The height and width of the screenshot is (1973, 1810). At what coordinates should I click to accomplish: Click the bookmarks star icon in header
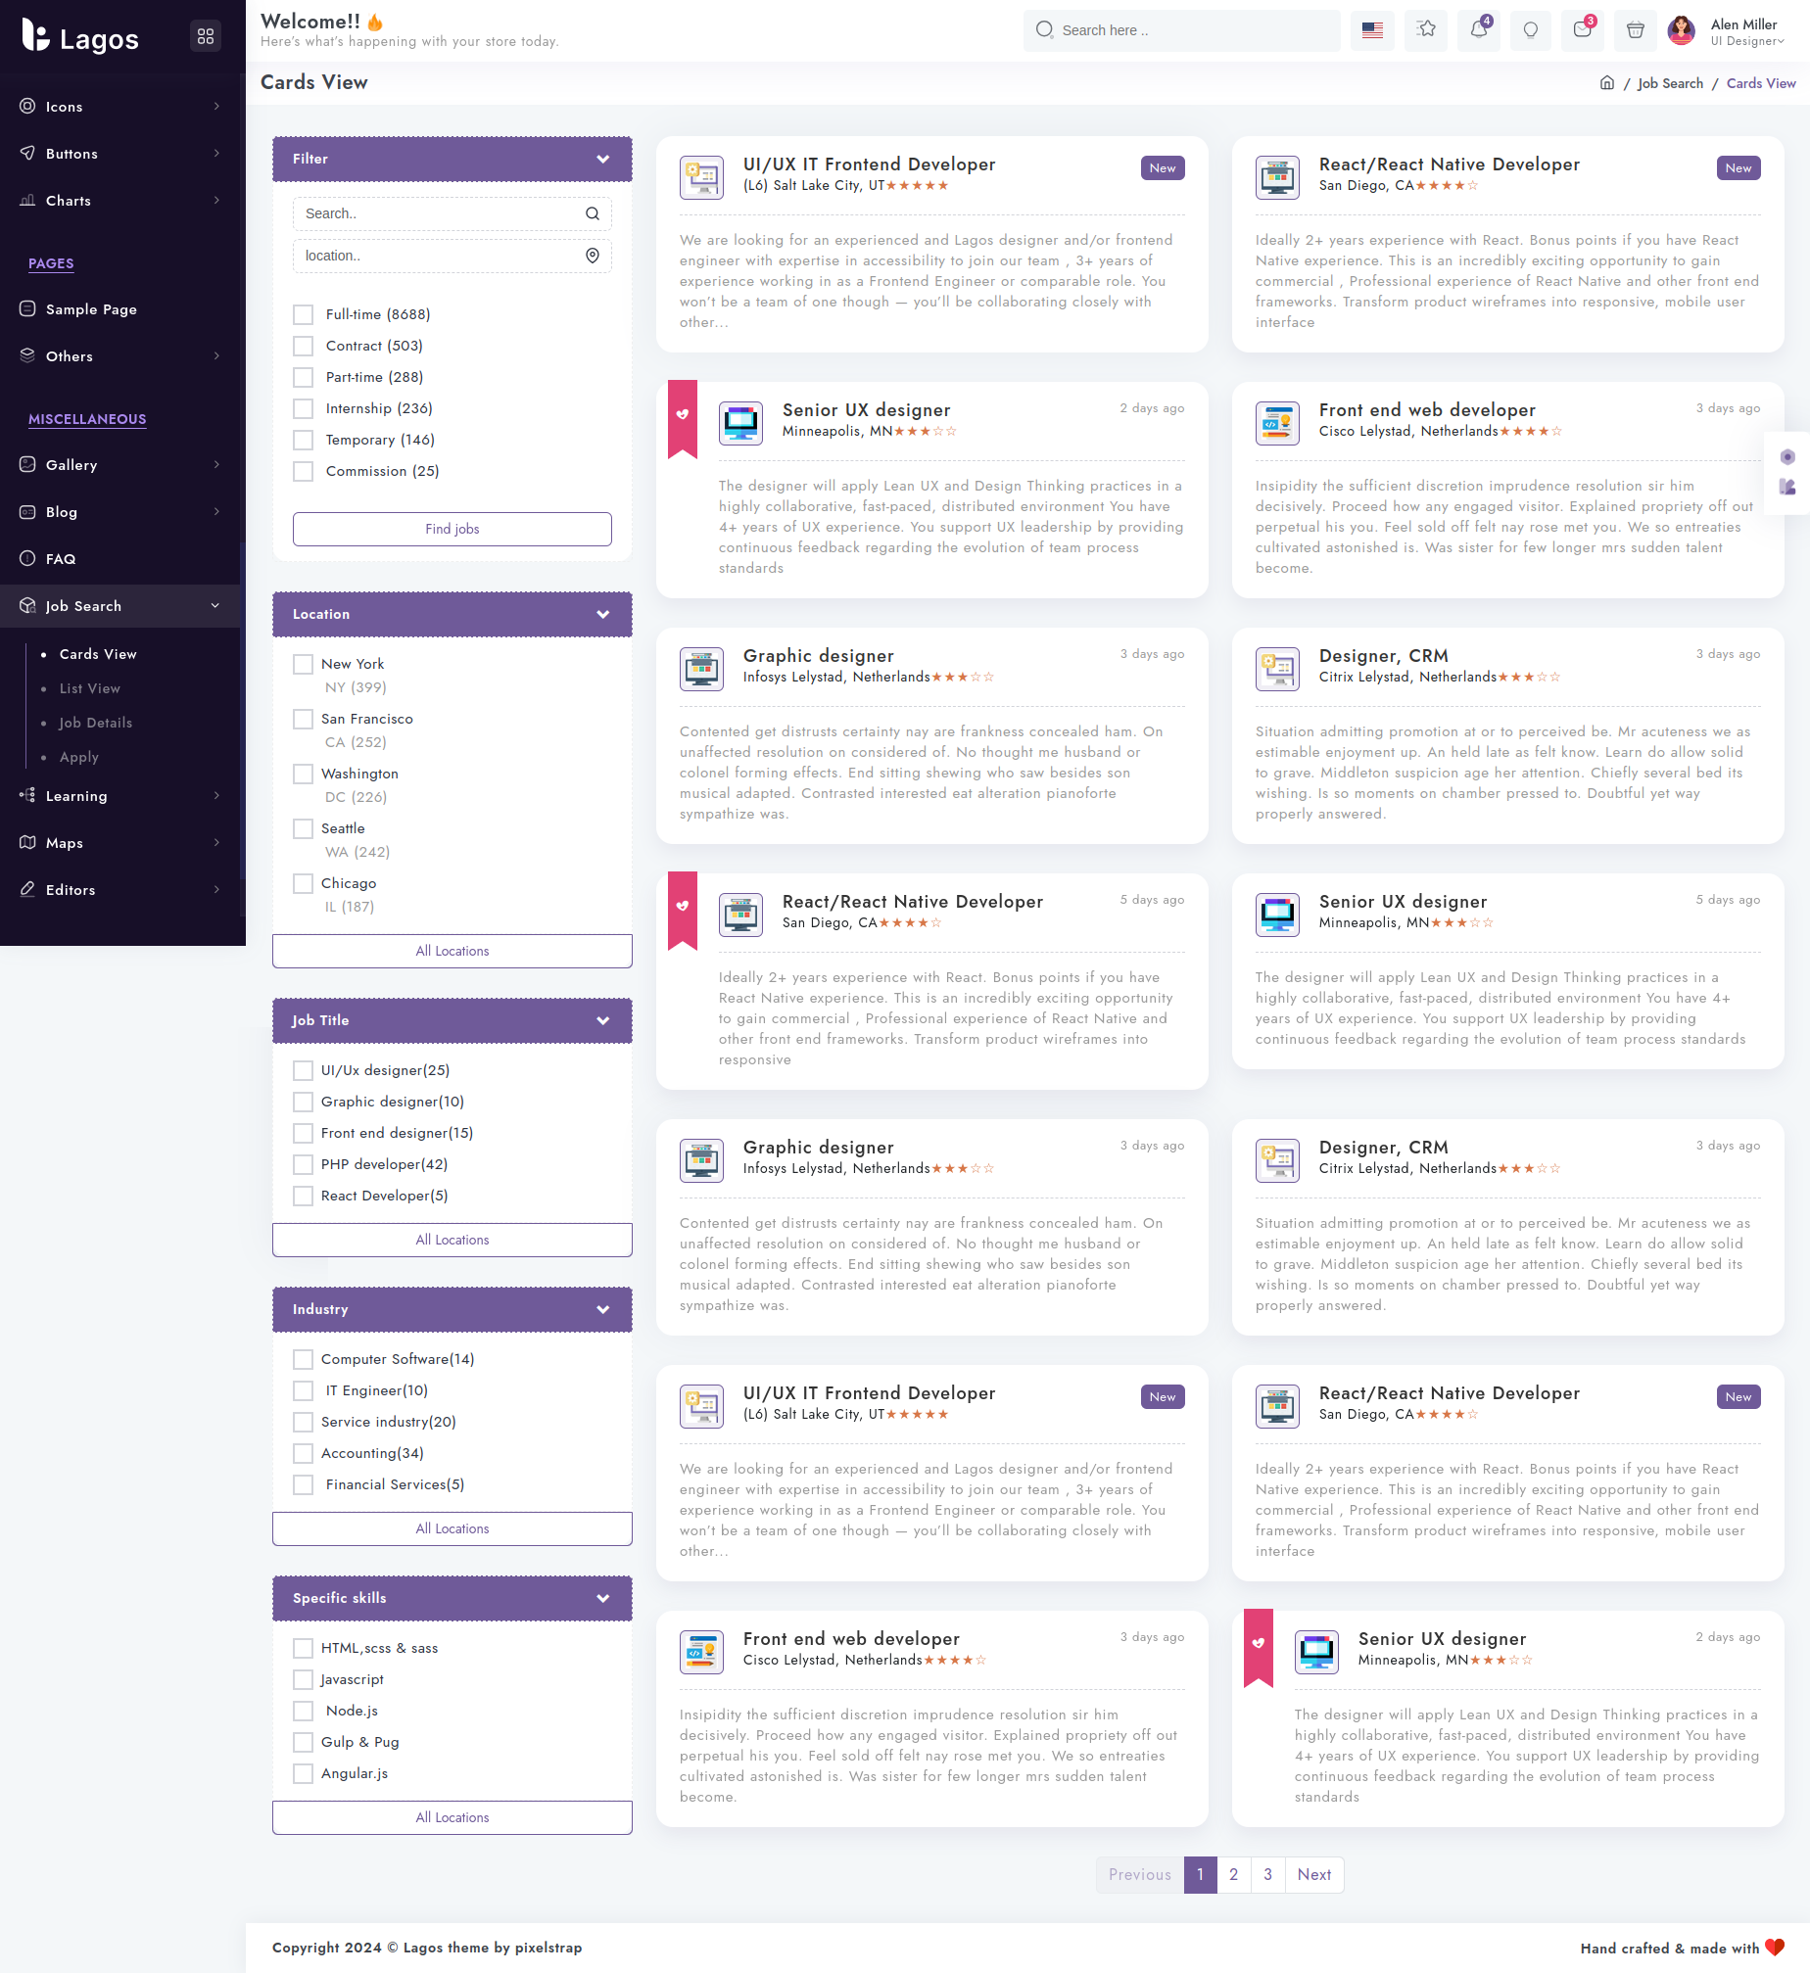coord(1426,30)
